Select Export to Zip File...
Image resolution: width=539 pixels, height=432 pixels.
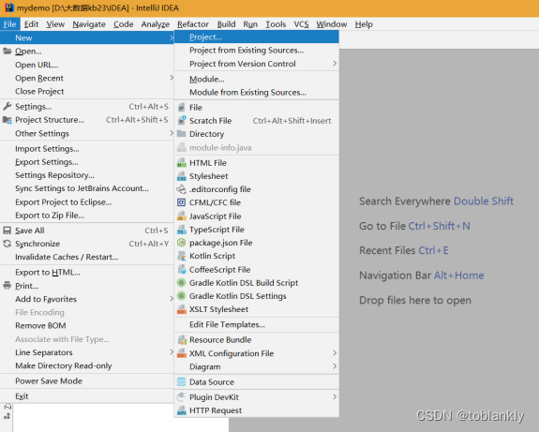87,216
